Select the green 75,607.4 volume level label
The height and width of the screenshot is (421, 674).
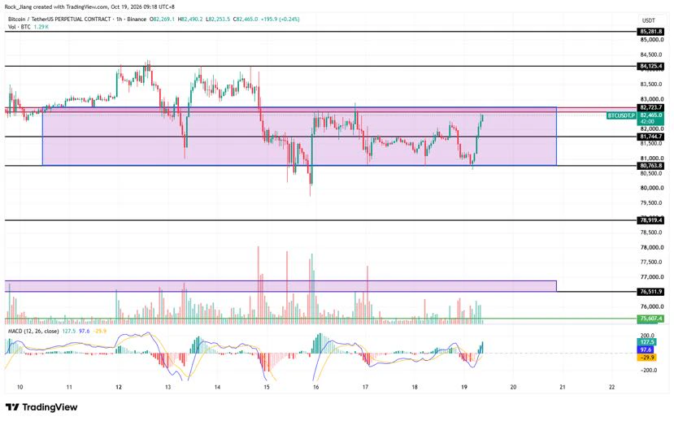[650, 319]
